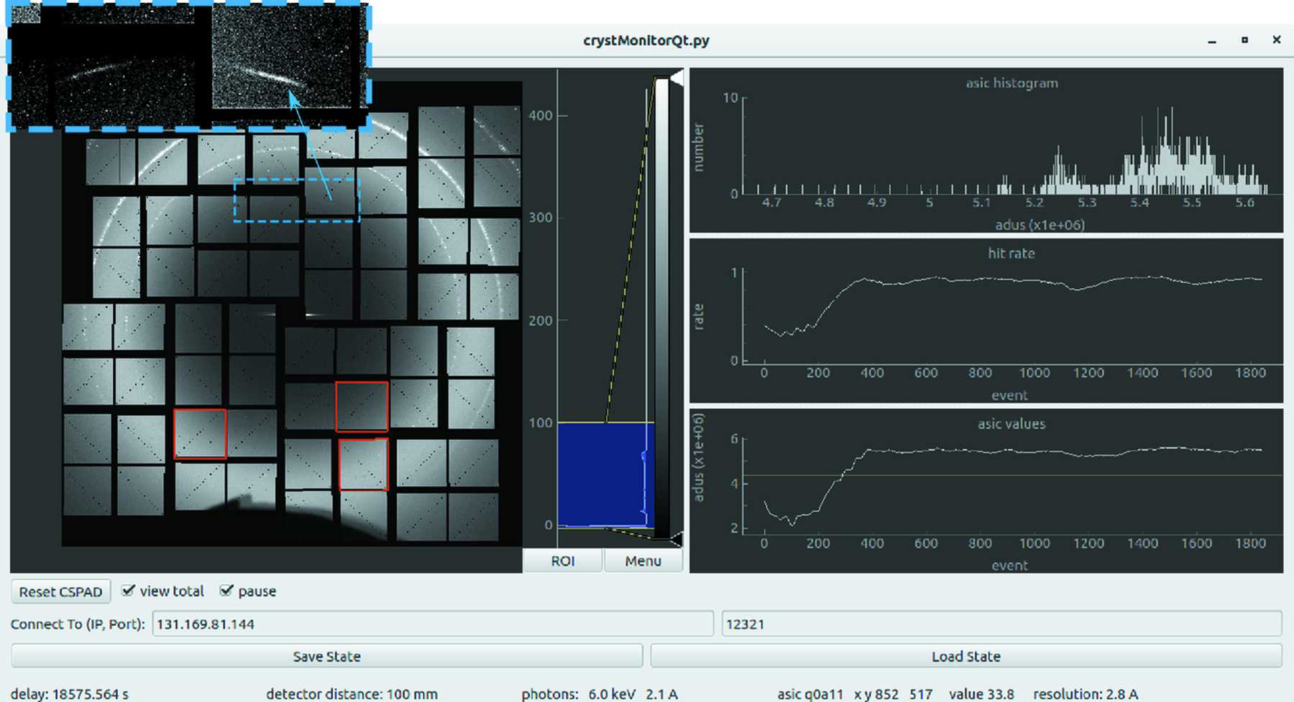The image size is (1294, 702).
Task: Click the 'Connect To (IP, Port):' label
Action: [78, 624]
